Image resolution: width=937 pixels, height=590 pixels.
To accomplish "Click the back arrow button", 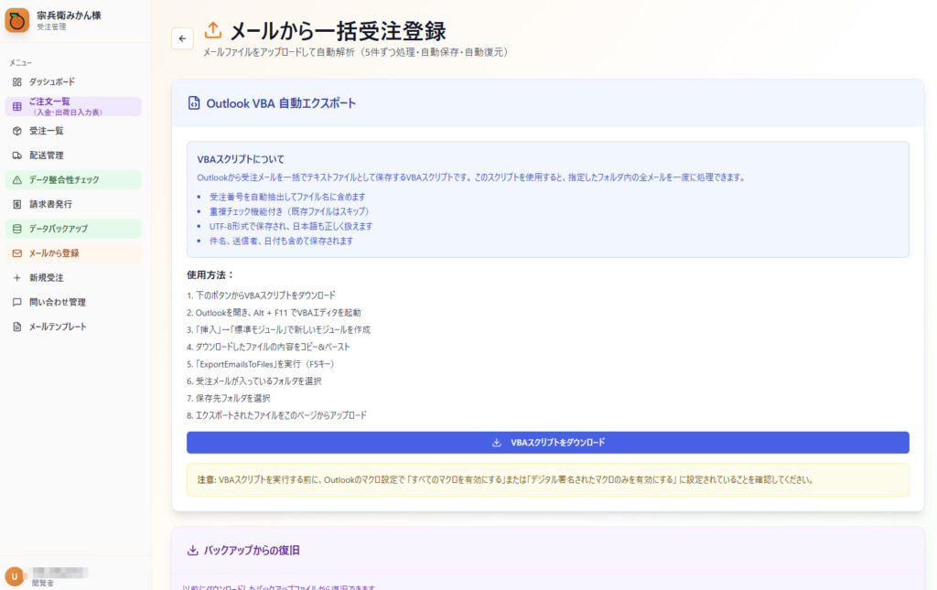I will pyautogui.click(x=182, y=38).
